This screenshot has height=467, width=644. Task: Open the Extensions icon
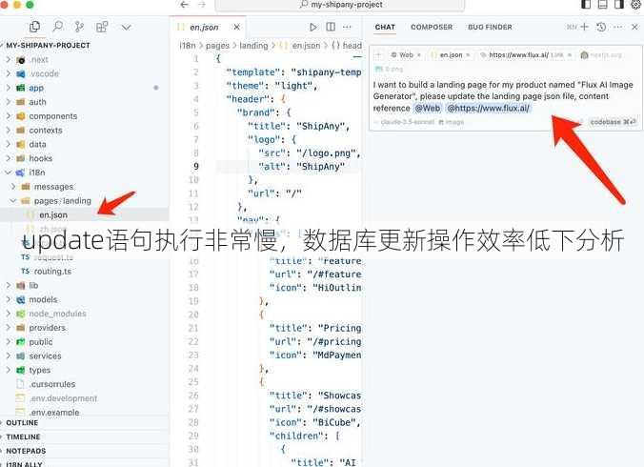tap(102, 27)
